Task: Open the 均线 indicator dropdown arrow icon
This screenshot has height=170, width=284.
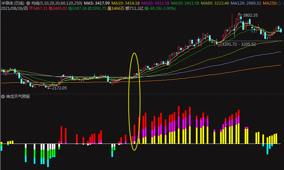Action: coord(28,3)
